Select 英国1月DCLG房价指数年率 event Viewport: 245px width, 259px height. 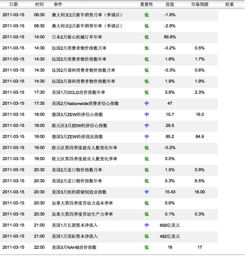78,92
